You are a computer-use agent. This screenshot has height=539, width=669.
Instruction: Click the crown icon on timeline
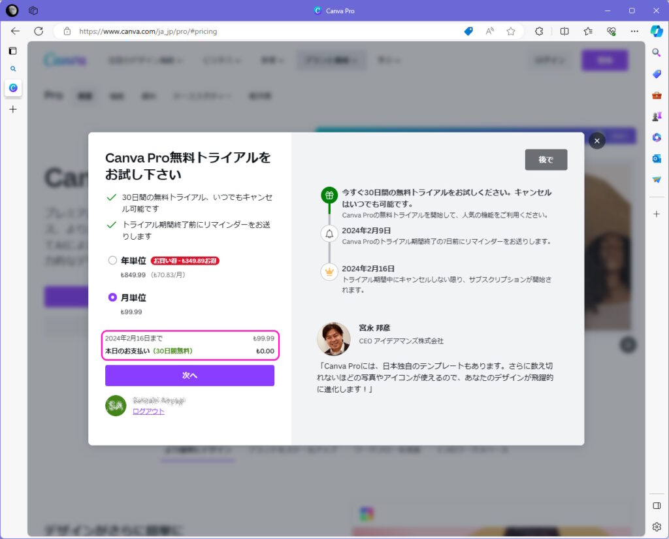(329, 272)
